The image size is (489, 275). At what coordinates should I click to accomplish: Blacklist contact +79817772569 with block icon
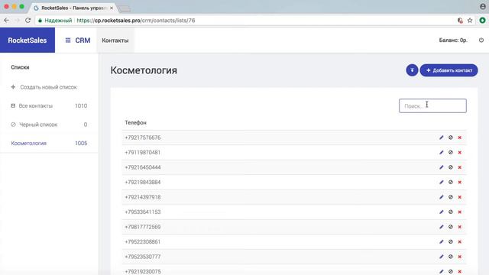pyautogui.click(x=451, y=227)
